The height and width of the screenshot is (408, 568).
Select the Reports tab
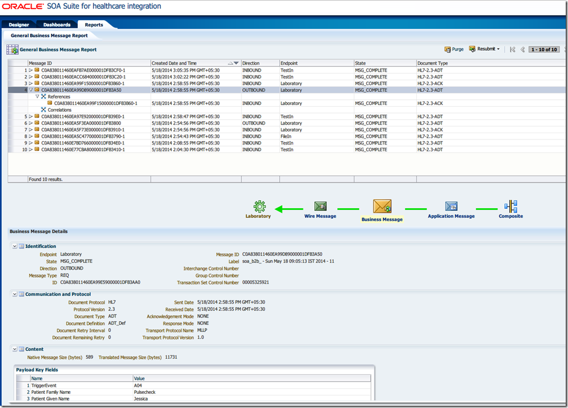(x=94, y=25)
